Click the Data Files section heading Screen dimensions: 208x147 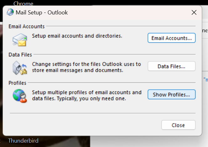pyautogui.click(x=20, y=55)
